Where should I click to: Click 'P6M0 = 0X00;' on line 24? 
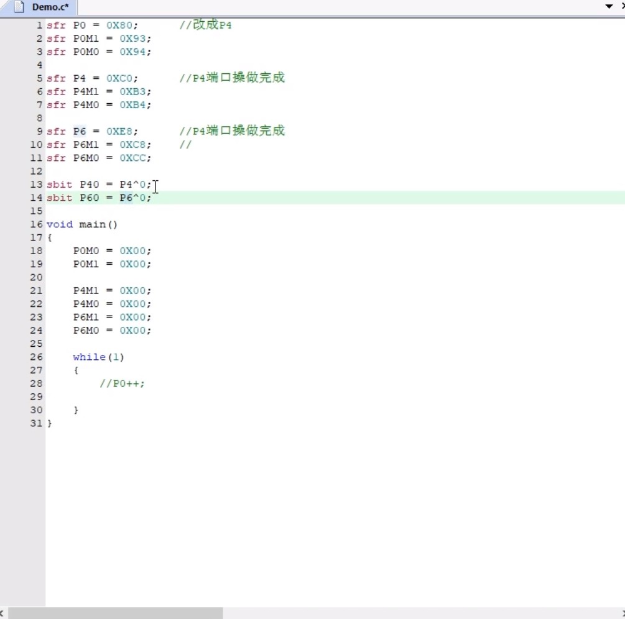(112, 330)
